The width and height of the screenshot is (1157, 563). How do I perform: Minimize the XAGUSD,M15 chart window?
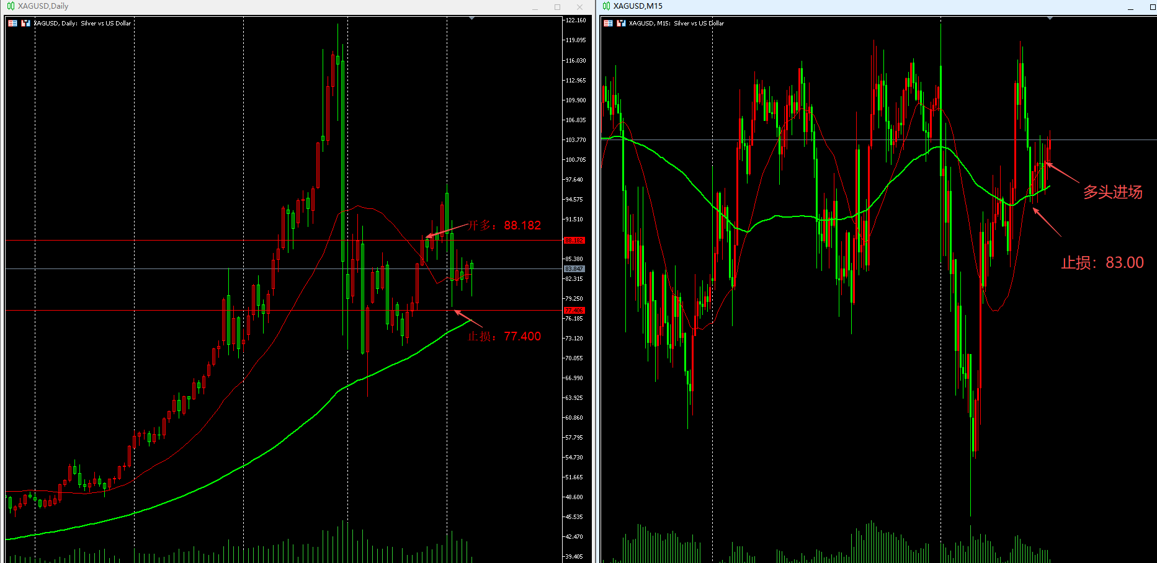1130,7
